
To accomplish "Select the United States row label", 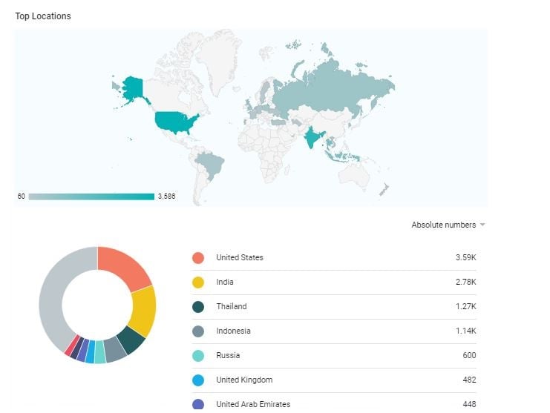I will [240, 258].
